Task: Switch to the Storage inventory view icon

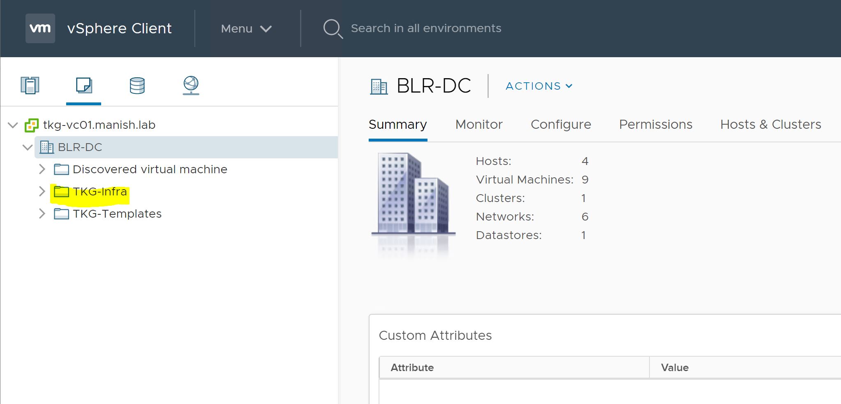Action: (x=137, y=86)
